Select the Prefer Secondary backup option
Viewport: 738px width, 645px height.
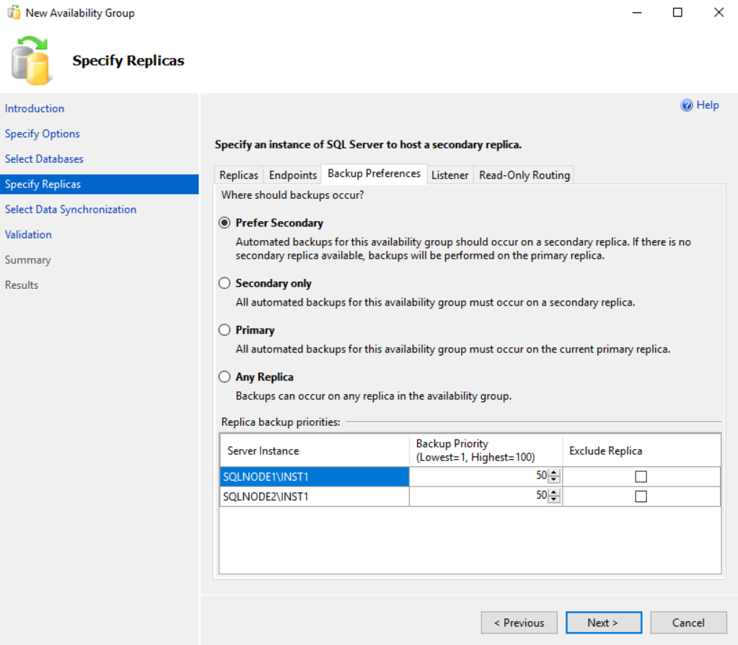[x=224, y=223]
